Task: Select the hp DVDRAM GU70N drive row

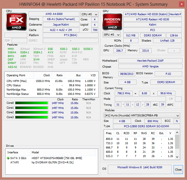Action: (51, 163)
